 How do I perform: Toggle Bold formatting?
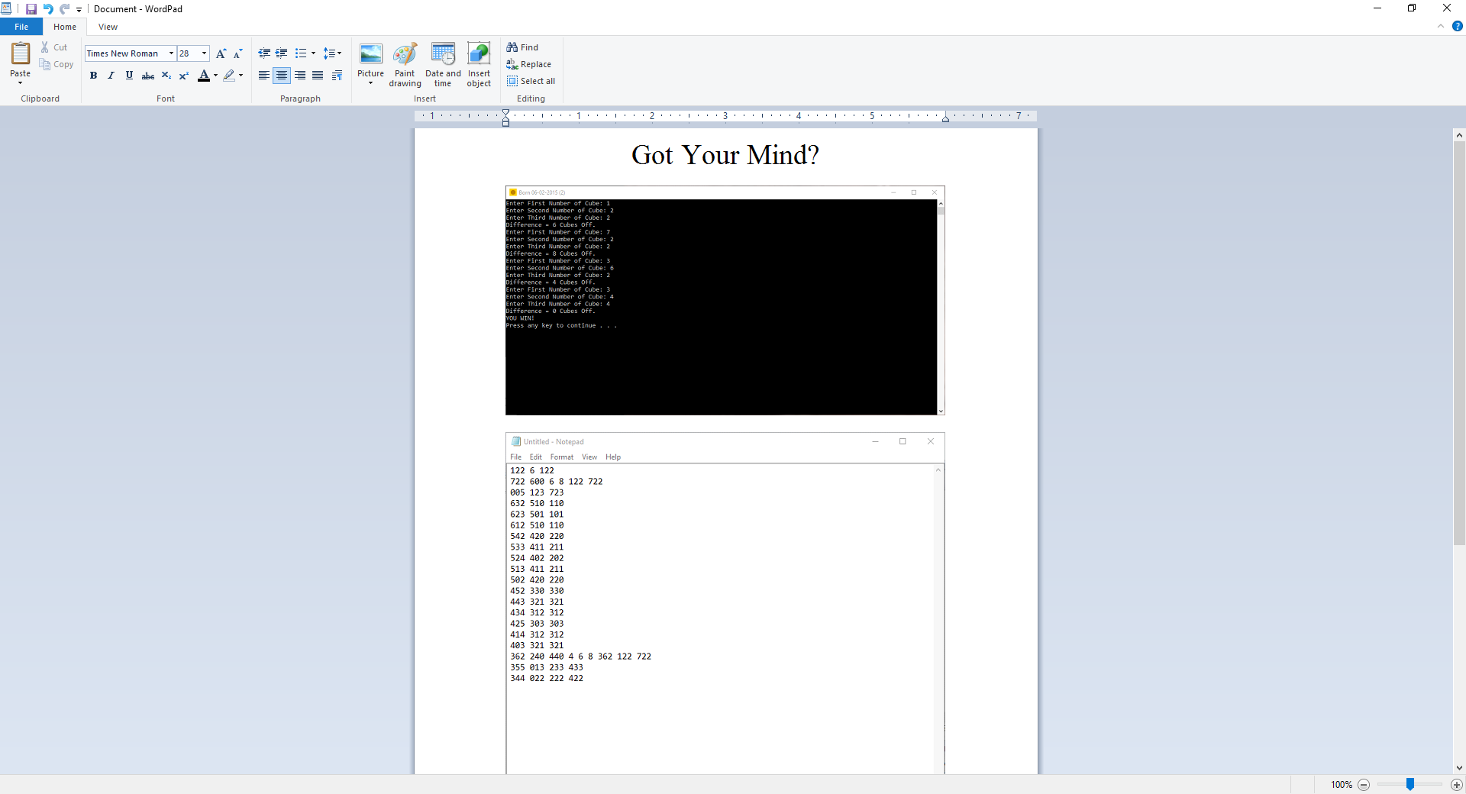pyautogui.click(x=93, y=76)
